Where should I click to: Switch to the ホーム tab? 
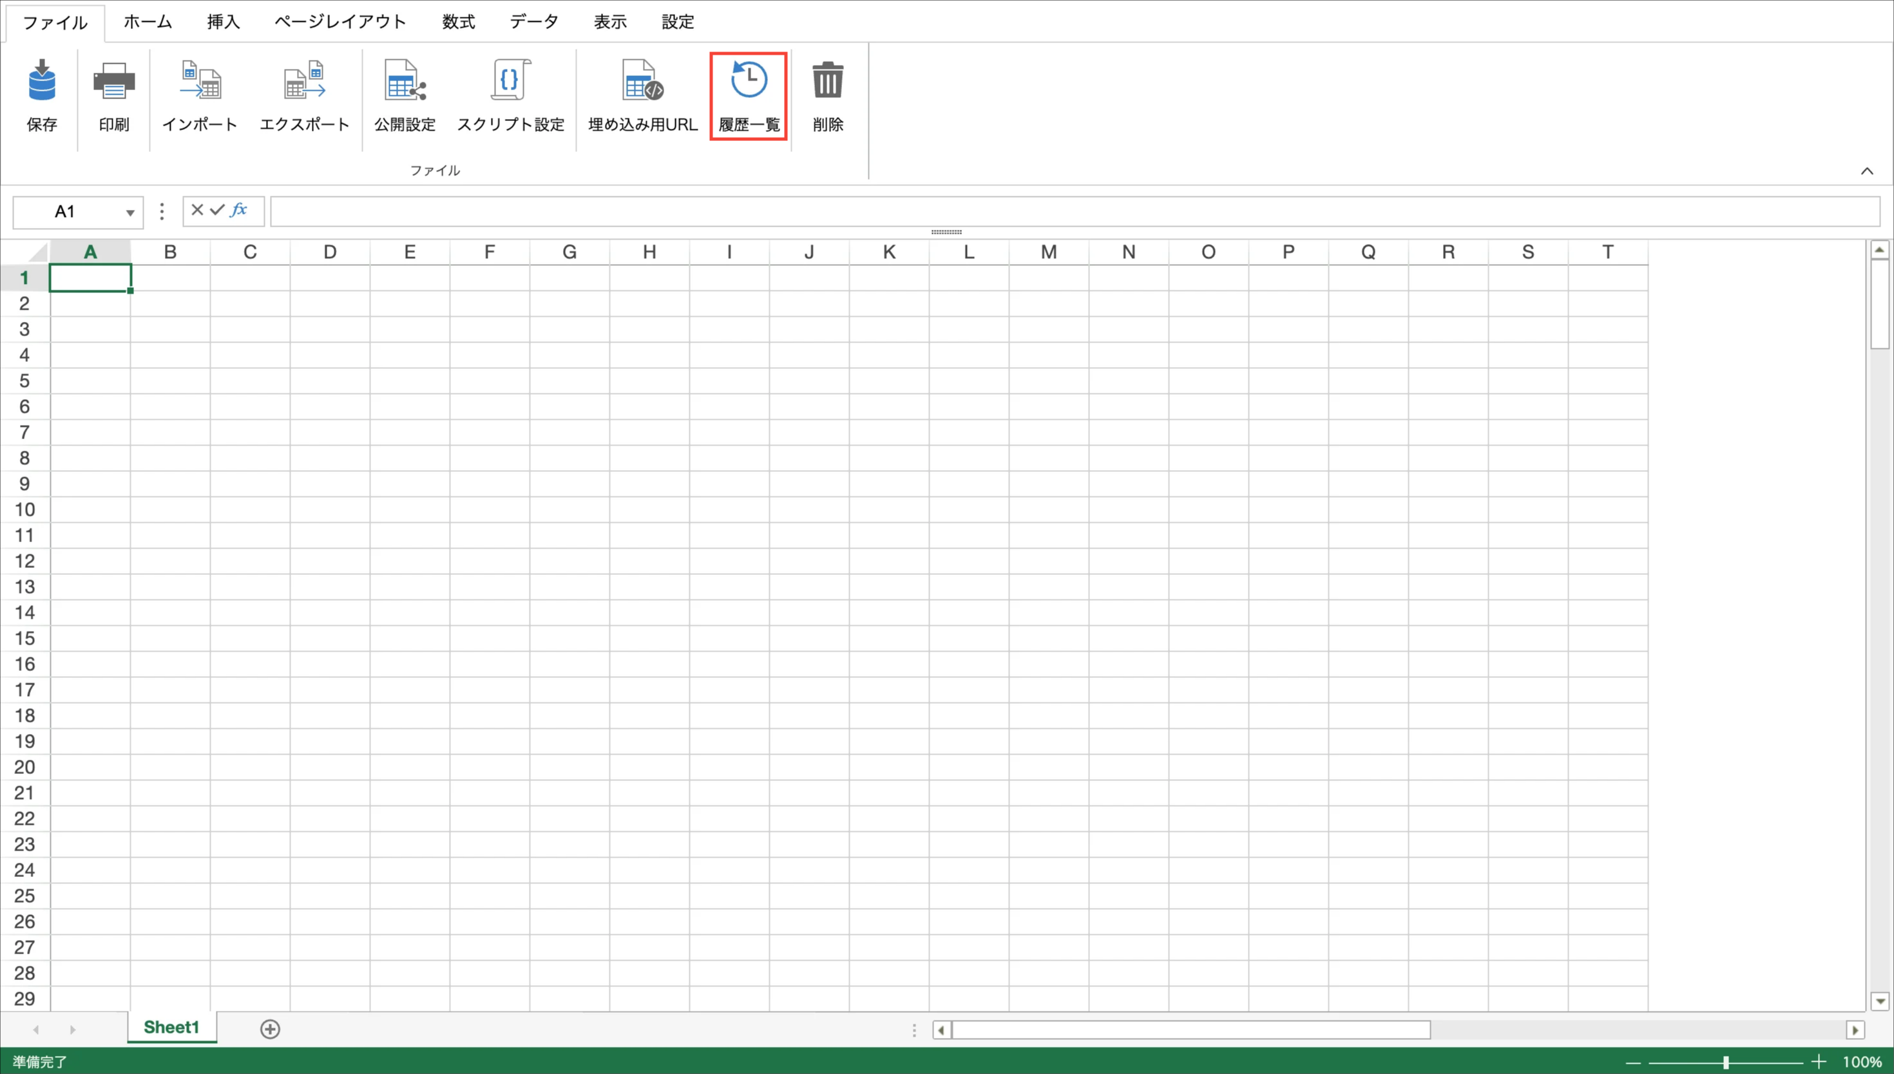(148, 22)
